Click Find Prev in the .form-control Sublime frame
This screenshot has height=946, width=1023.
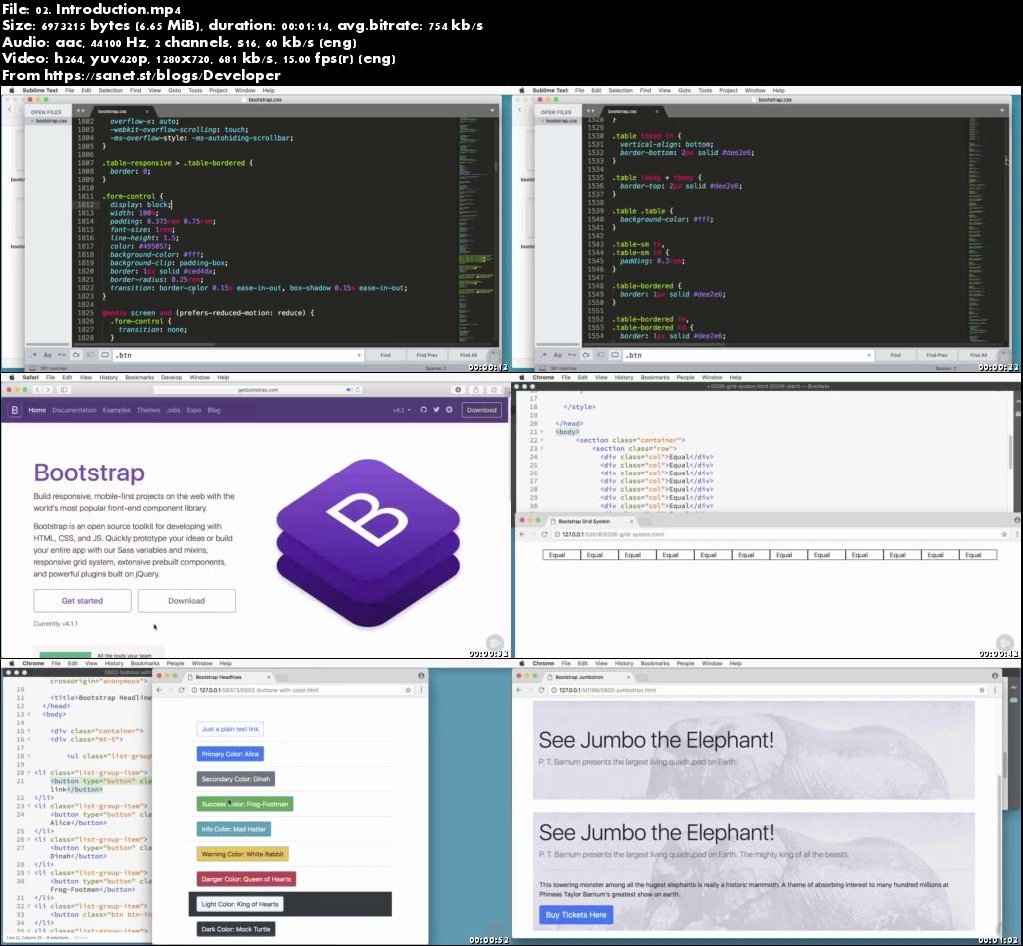(426, 355)
